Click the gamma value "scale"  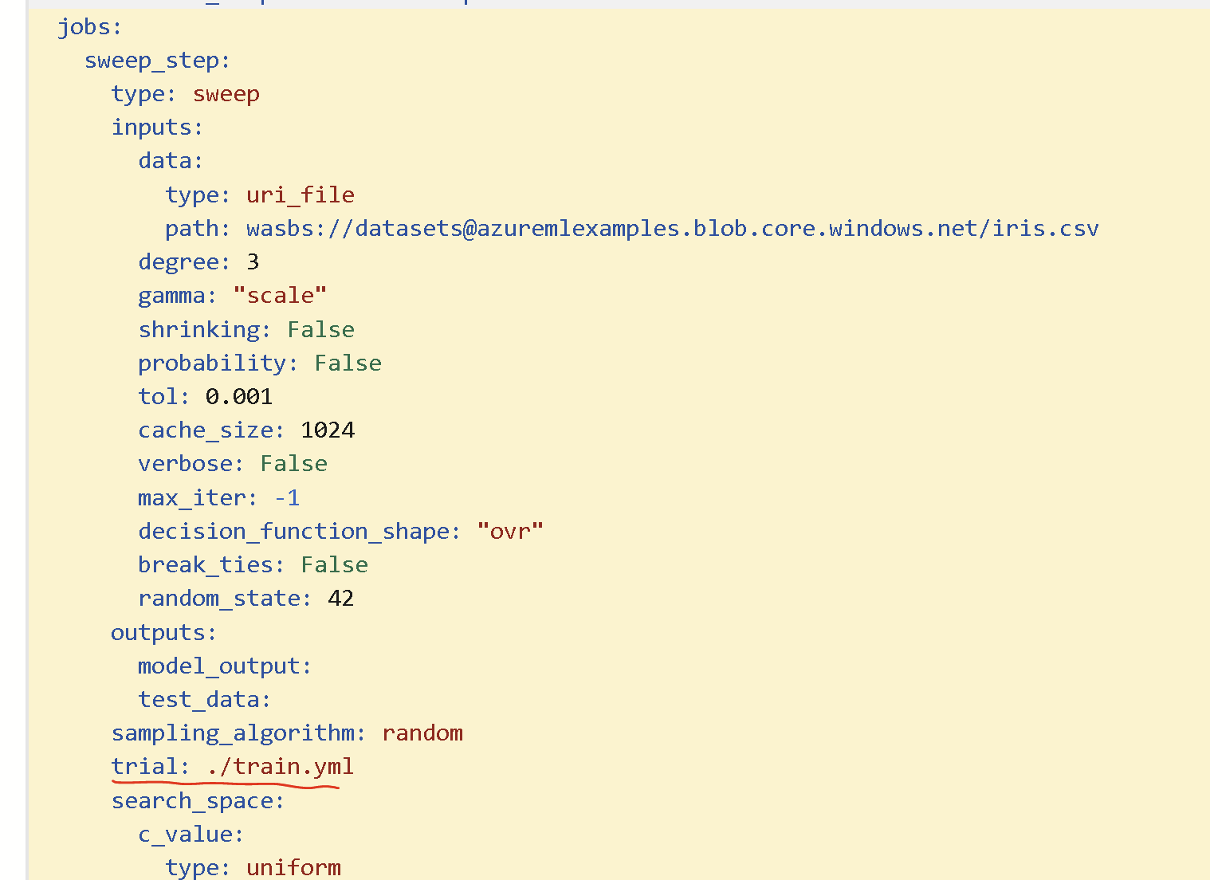pos(280,296)
